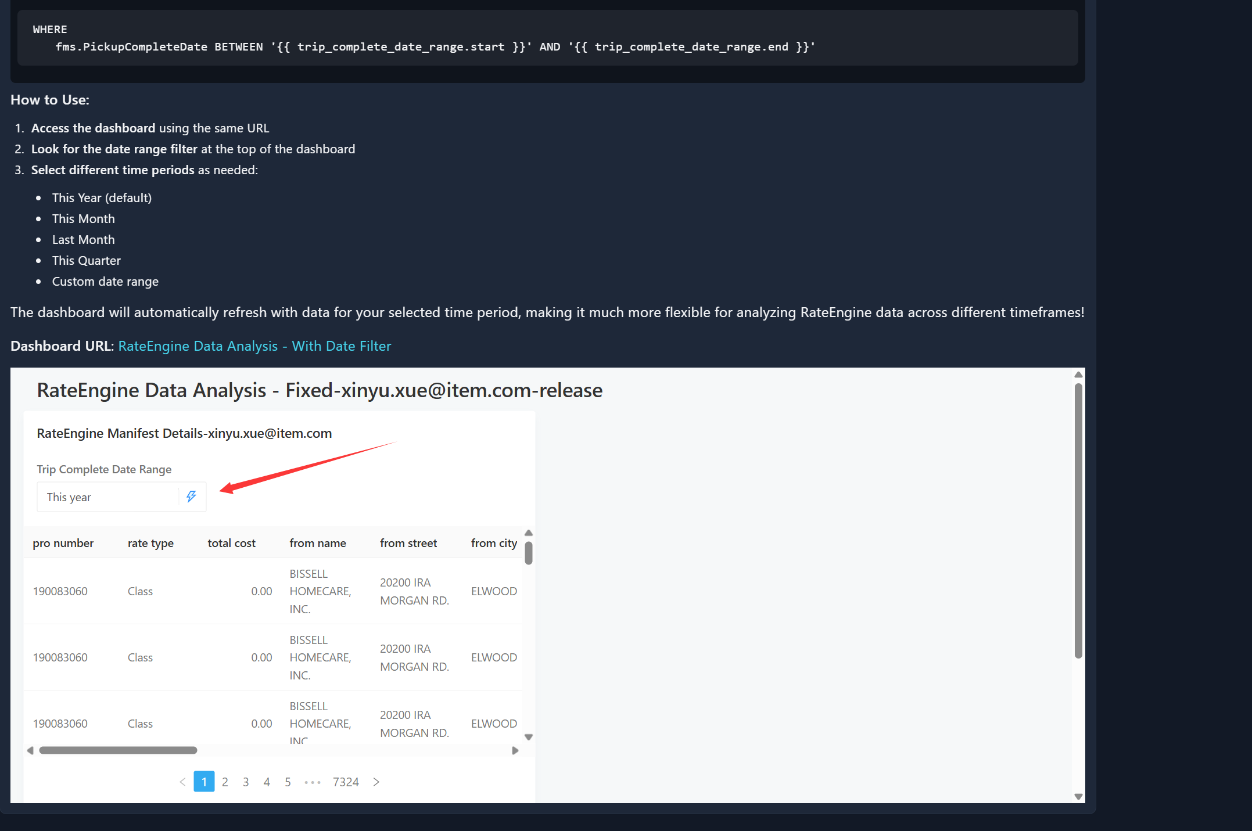Click the total cost column header
This screenshot has width=1252, height=831.
231,543
